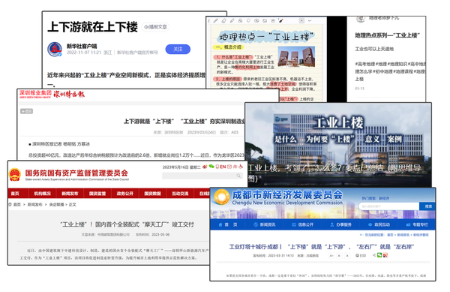Image resolution: width=450 pixels, height=292 pixels.
Task: Click the image insert tool in the note toolbar
Action: click(265, 21)
